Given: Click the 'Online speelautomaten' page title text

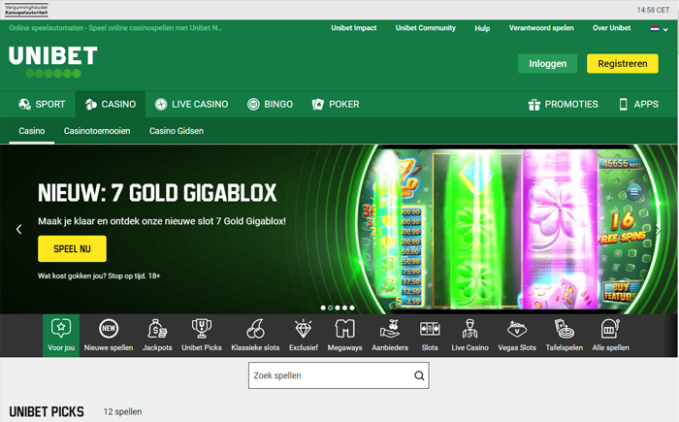Looking at the screenshot, I should (x=115, y=28).
